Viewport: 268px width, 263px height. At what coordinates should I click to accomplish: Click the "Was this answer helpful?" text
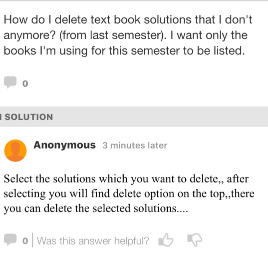pos(93,241)
